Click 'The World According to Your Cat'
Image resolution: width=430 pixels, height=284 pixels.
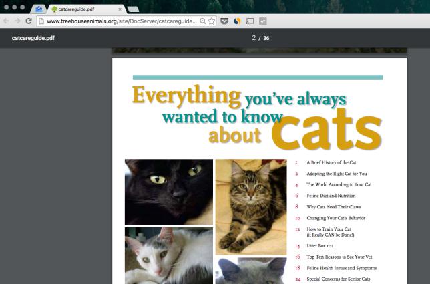pyautogui.click(x=339, y=184)
